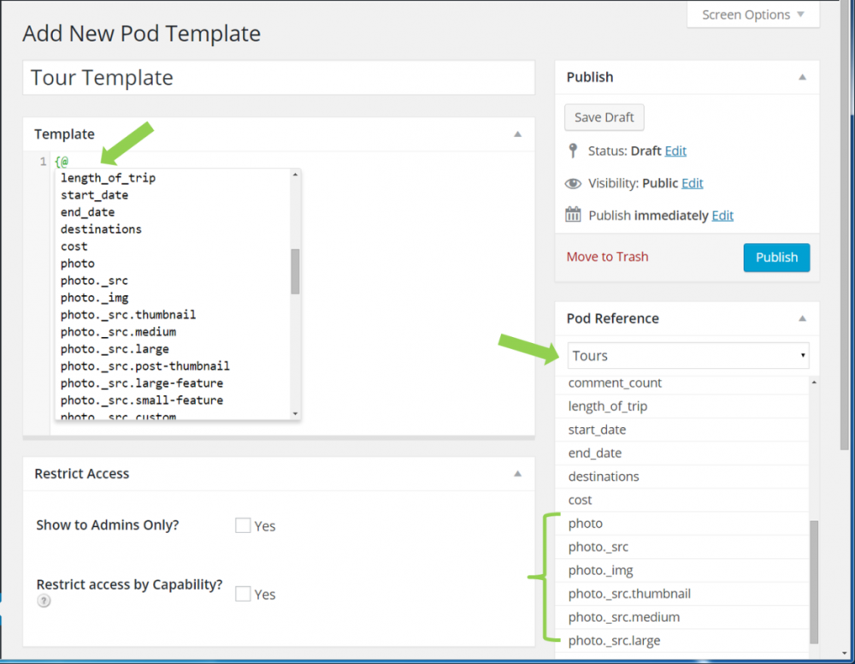The image size is (855, 664).
Task: Collapse the Restrict Access panel arrow
Action: [517, 473]
